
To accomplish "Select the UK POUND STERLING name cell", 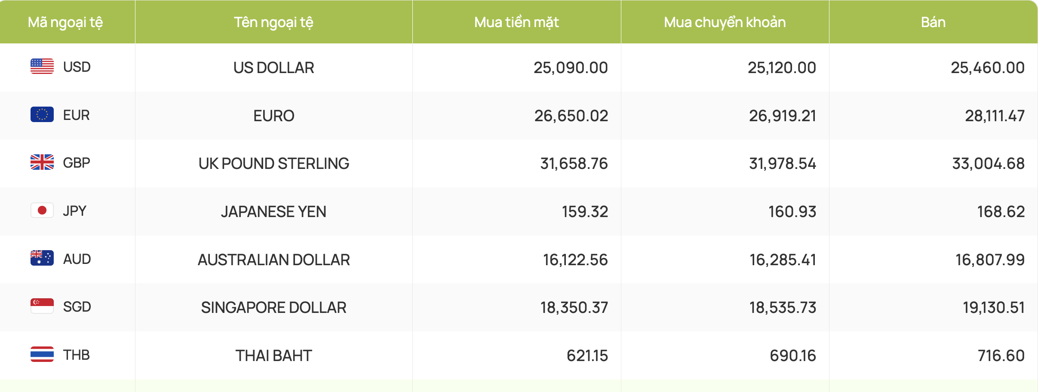I will click(273, 164).
